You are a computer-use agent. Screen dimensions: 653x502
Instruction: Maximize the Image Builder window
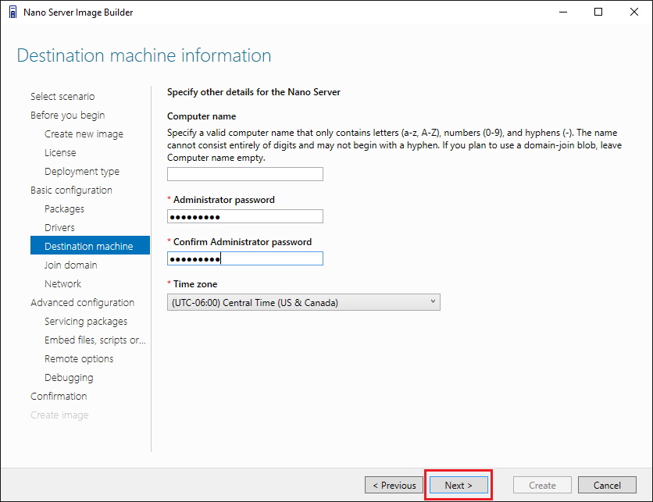click(x=598, y=12)
